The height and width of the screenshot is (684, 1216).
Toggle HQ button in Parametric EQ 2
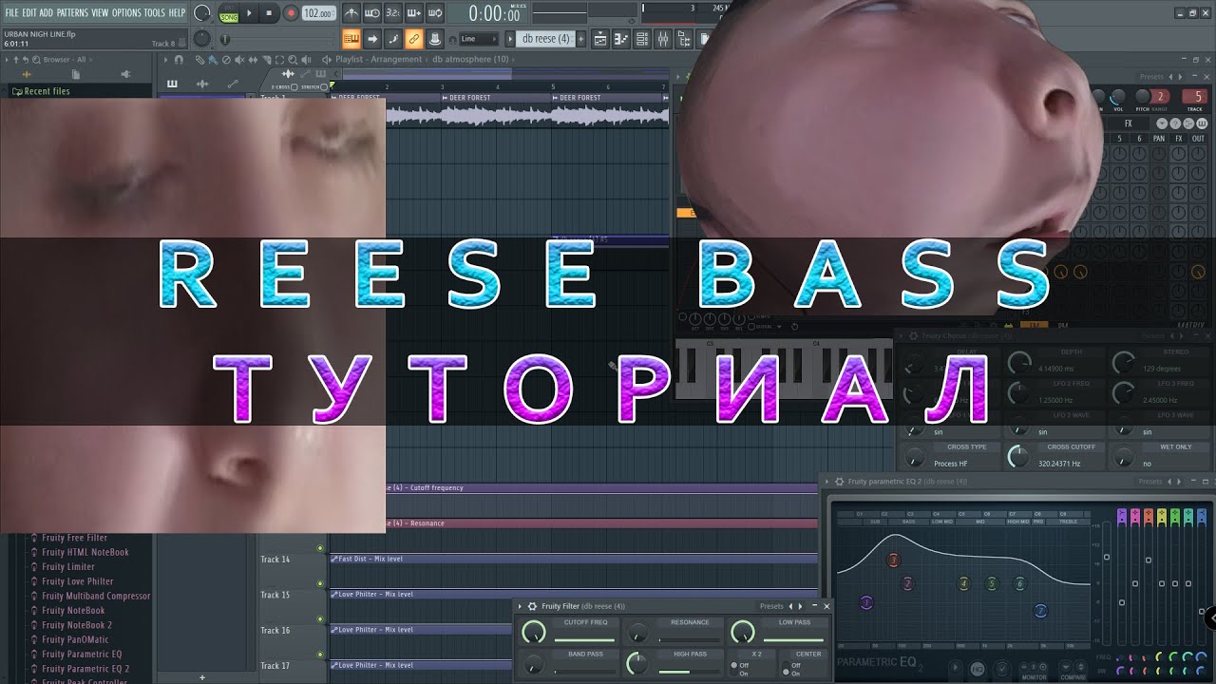coord(978,669)
